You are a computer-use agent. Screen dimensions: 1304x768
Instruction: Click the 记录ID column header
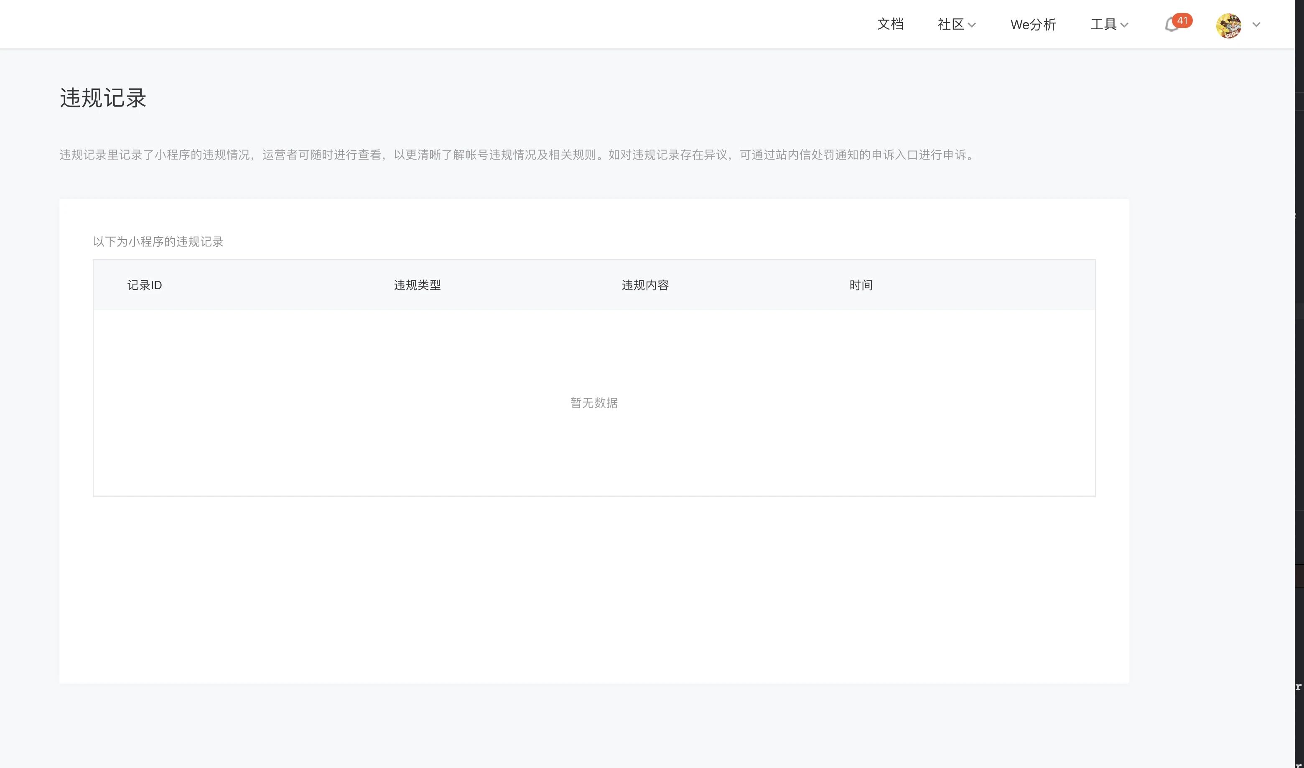(145, 285)
